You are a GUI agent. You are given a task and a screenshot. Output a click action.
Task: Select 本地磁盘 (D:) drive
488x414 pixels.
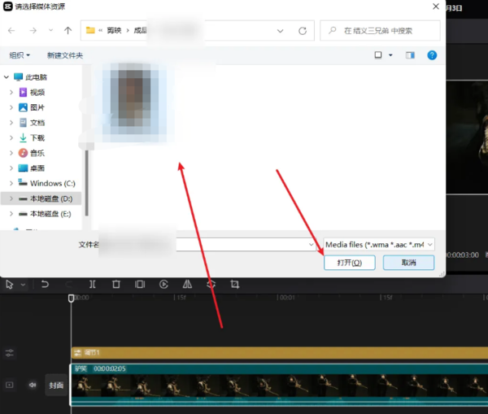pos(51,198)
